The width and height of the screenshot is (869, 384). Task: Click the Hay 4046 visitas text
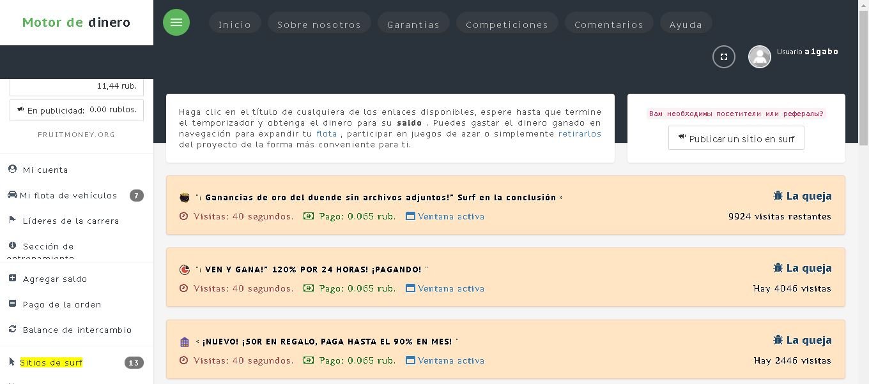[x=792, y=288]
